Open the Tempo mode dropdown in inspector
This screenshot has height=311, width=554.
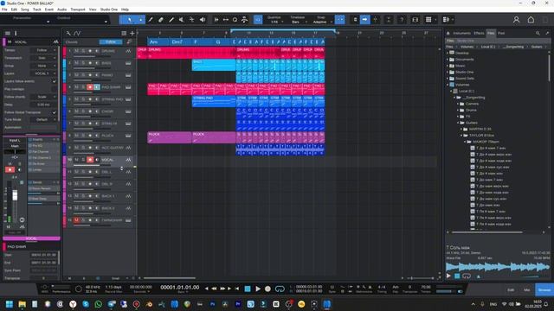[x=43, y=50]
